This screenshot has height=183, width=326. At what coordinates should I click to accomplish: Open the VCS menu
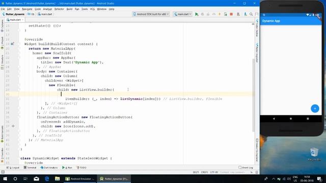[x=92, y=9]
